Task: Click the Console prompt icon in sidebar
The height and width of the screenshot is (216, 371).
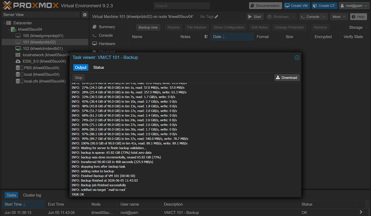Action: pyautogui.click(x=94, y=35)
